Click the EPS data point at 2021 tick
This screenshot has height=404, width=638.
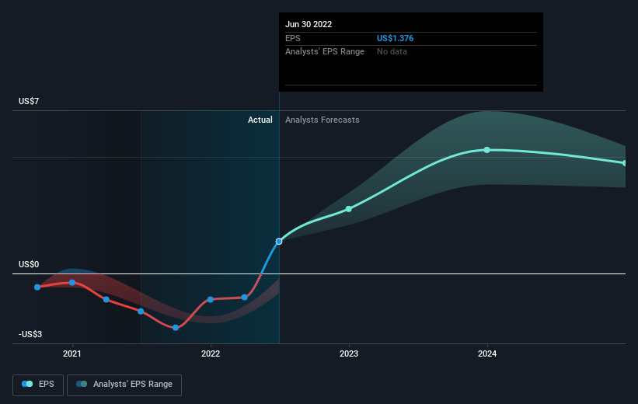[72, 282]
